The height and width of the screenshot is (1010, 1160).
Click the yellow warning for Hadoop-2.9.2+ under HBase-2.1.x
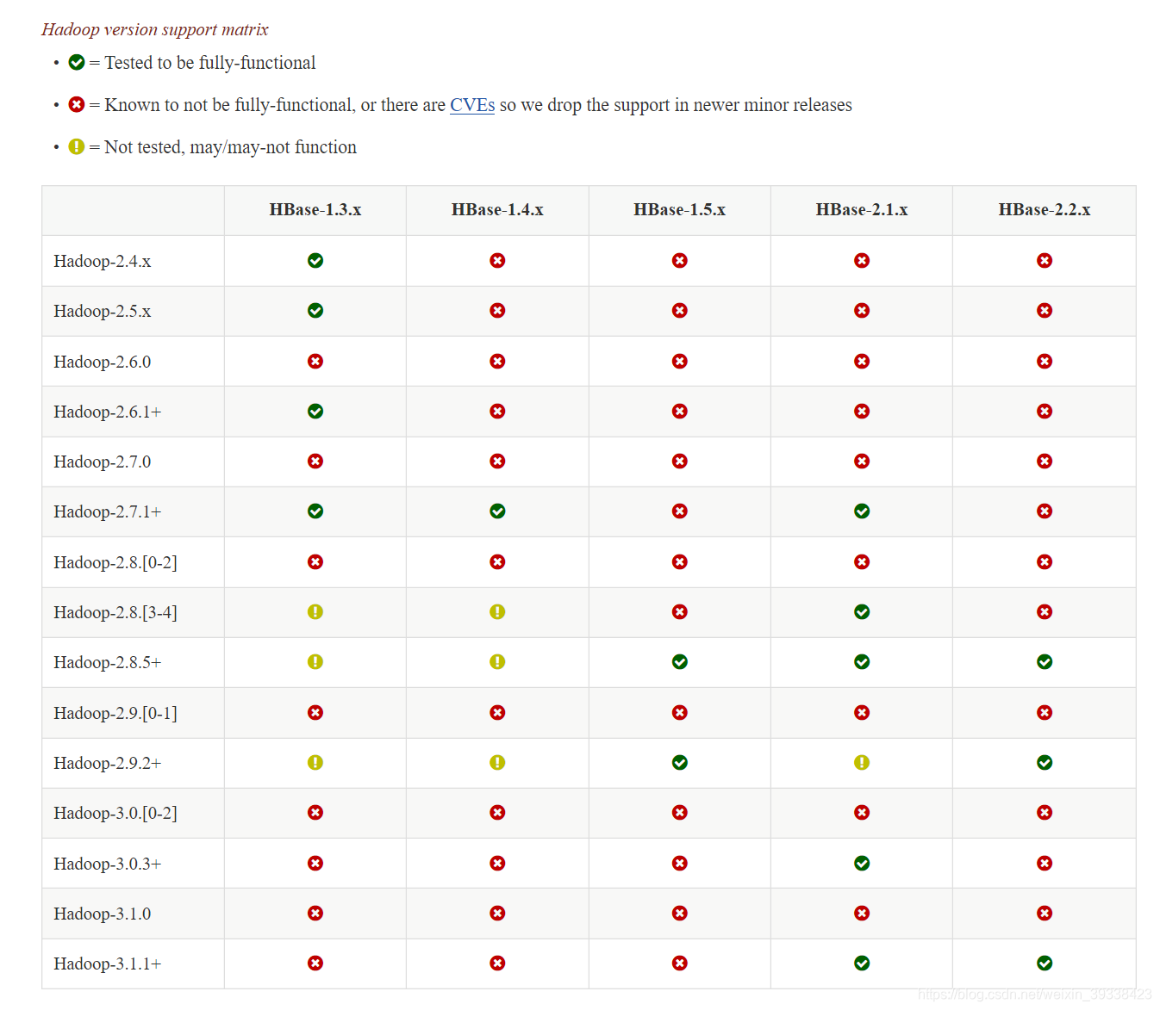[862, 762]
